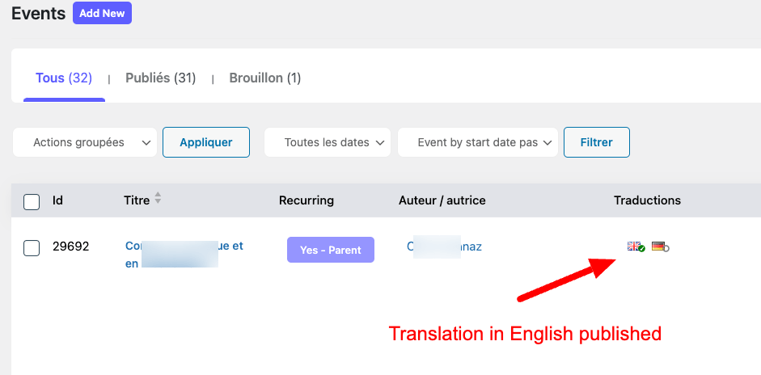The height and width of the screenshot is (375, 761).
Task: Expand the Toutes les dates dropdown
Action: click(x=328, y=142)
